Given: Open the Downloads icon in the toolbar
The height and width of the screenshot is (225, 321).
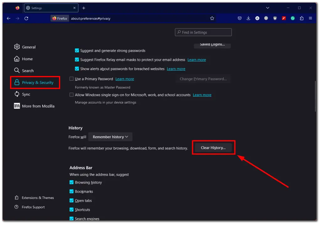Looking at the screenshot, I should pos(248,18).
